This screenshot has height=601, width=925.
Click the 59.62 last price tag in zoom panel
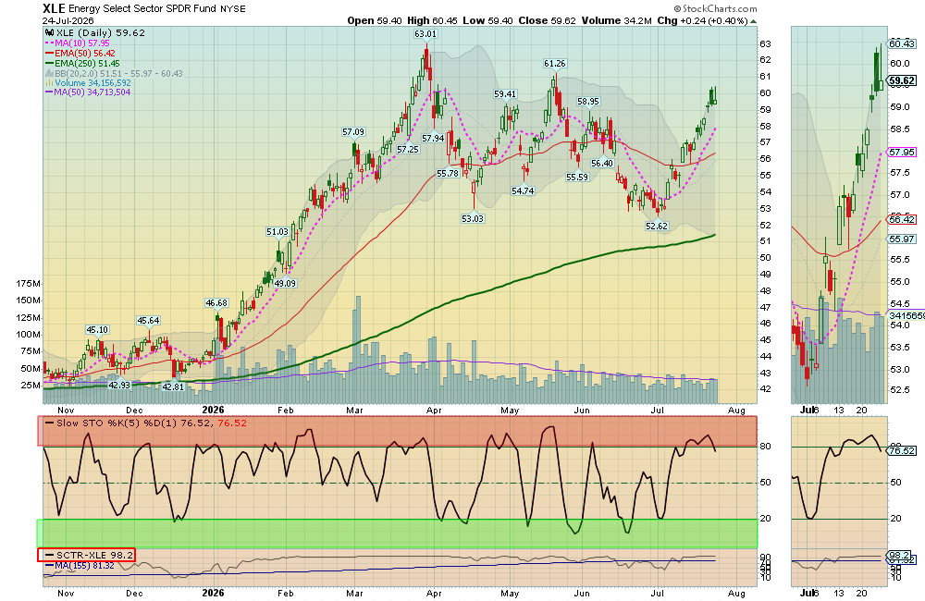(x=903, y=80)
